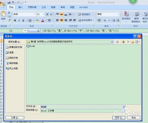Click the Office button logo
The width and height of the screenshot is (148, 123).
pyautogui.click(x=2, y=4)
